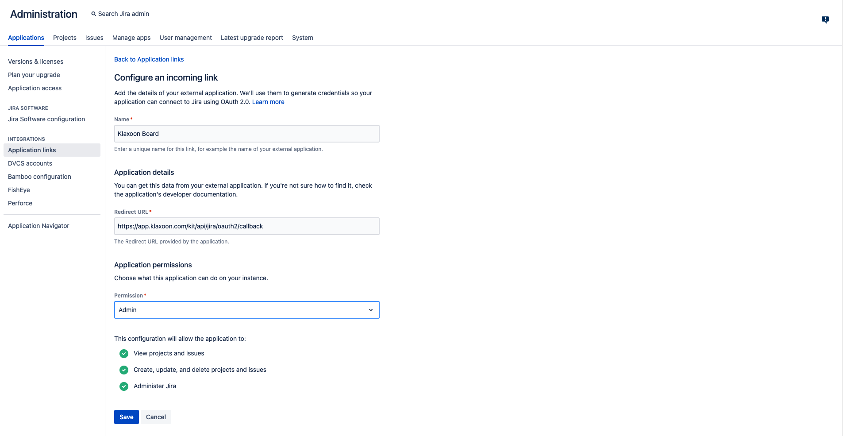Image resolution: width=843 pixels, height=436 pixels.
Task: Select the Manage apps tab
Action: click(131, 38)
